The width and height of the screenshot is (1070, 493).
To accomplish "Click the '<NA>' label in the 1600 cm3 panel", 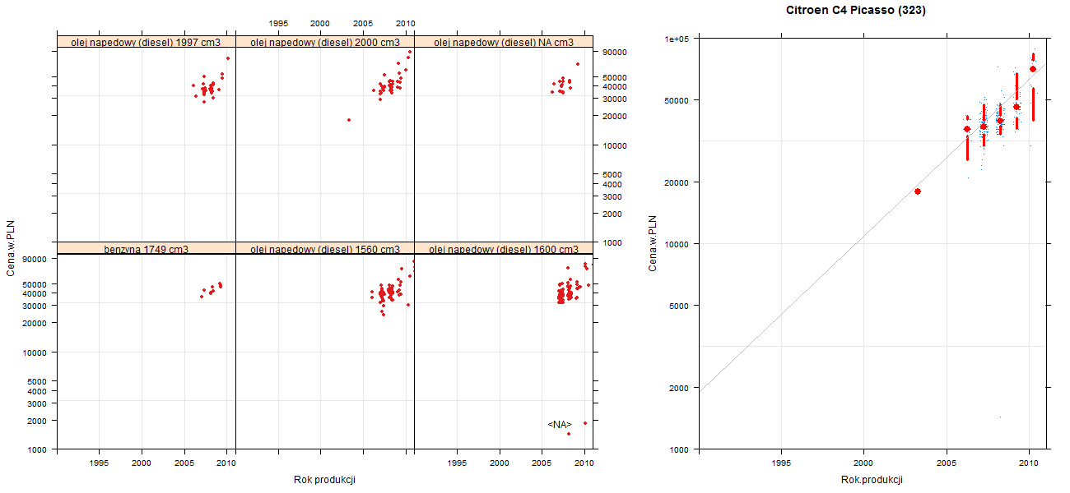I will coord(560,425).
